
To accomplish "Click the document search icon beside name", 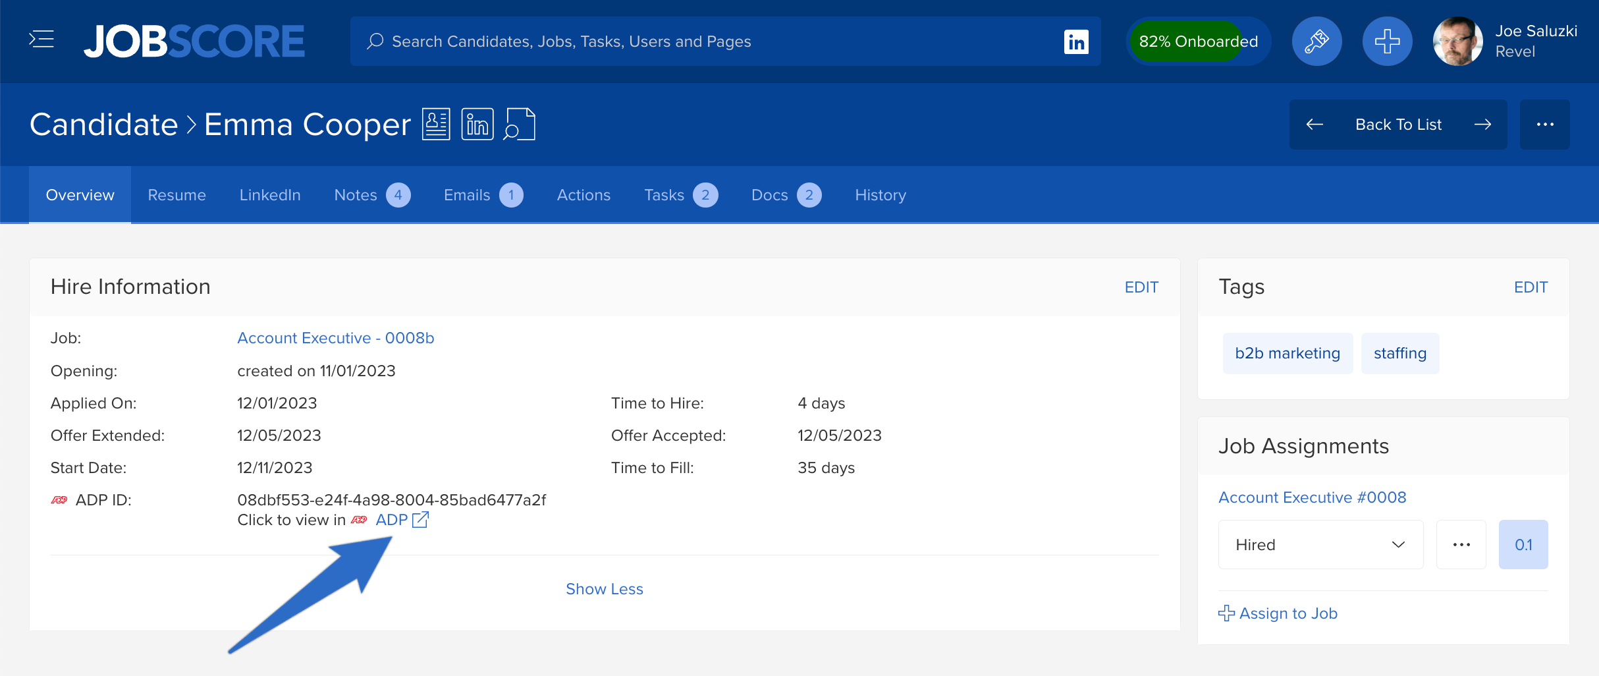I will pyautogui.click(x=520, y=124).
